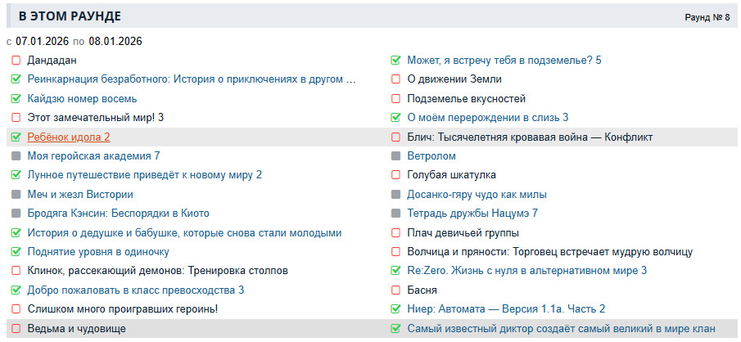Select the Блич: Тысячелетняя кровавая война title
This screenshot has height=342, width=741.
530,137
